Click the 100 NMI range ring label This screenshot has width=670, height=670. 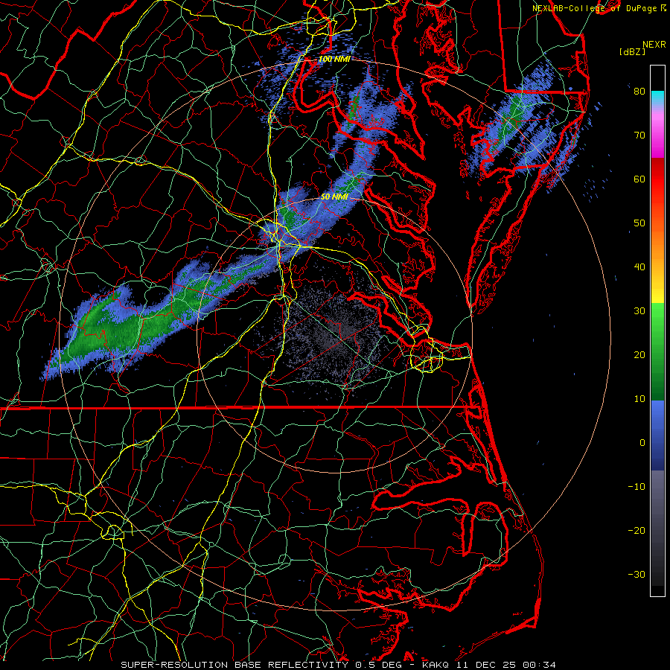(334, 59)
